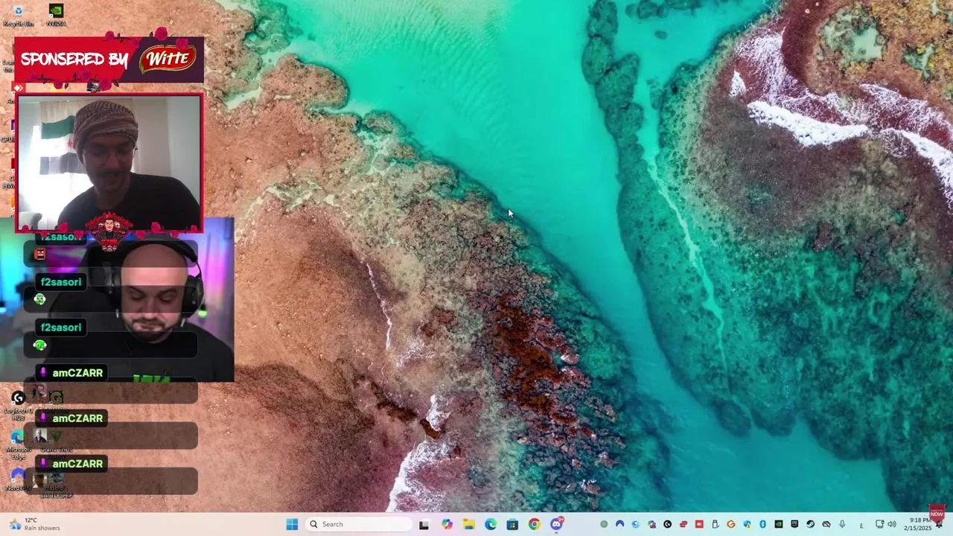Open Microsoft Store on the taskbar
953x536 pixels.
(x=512, y=524)
